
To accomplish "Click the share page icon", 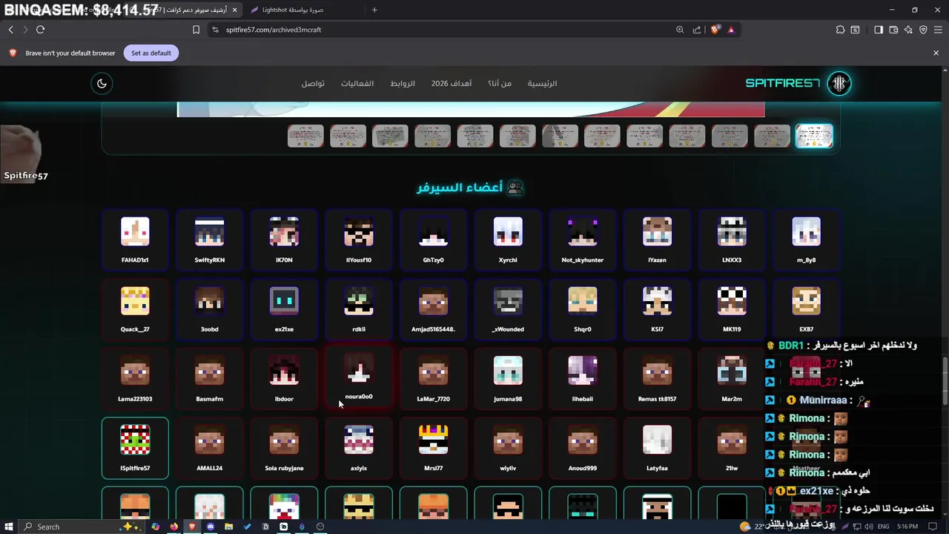I will pyautogui.click(x=697, y=30).
